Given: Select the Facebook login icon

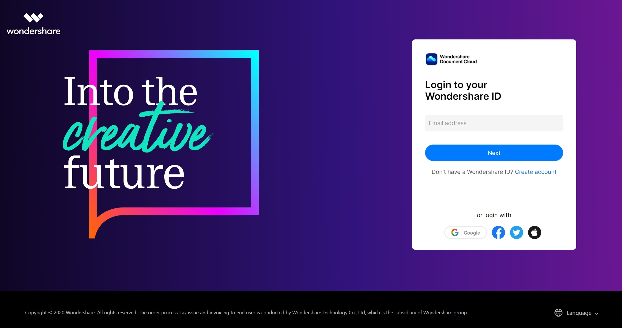Looking at the screenshot, I should (498, 232).
